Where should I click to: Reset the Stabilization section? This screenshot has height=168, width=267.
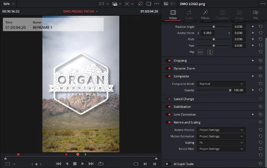[x=260, y=107]
